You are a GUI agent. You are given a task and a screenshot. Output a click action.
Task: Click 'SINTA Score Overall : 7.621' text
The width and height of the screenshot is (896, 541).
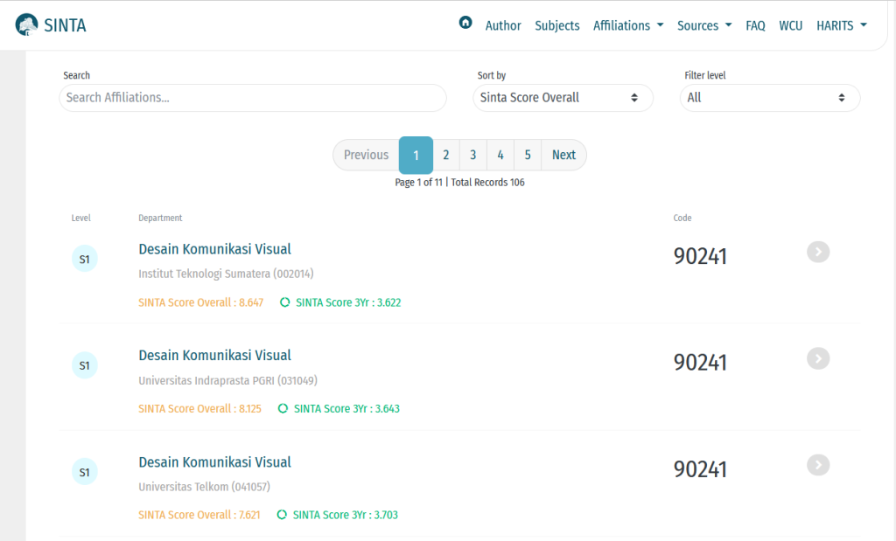pyautogui.click(x=199, y=515)
